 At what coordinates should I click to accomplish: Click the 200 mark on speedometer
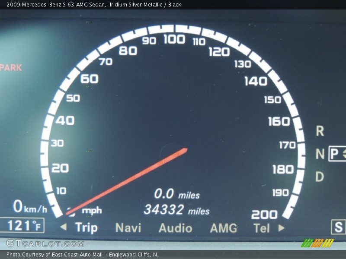(x=264, y=214)
